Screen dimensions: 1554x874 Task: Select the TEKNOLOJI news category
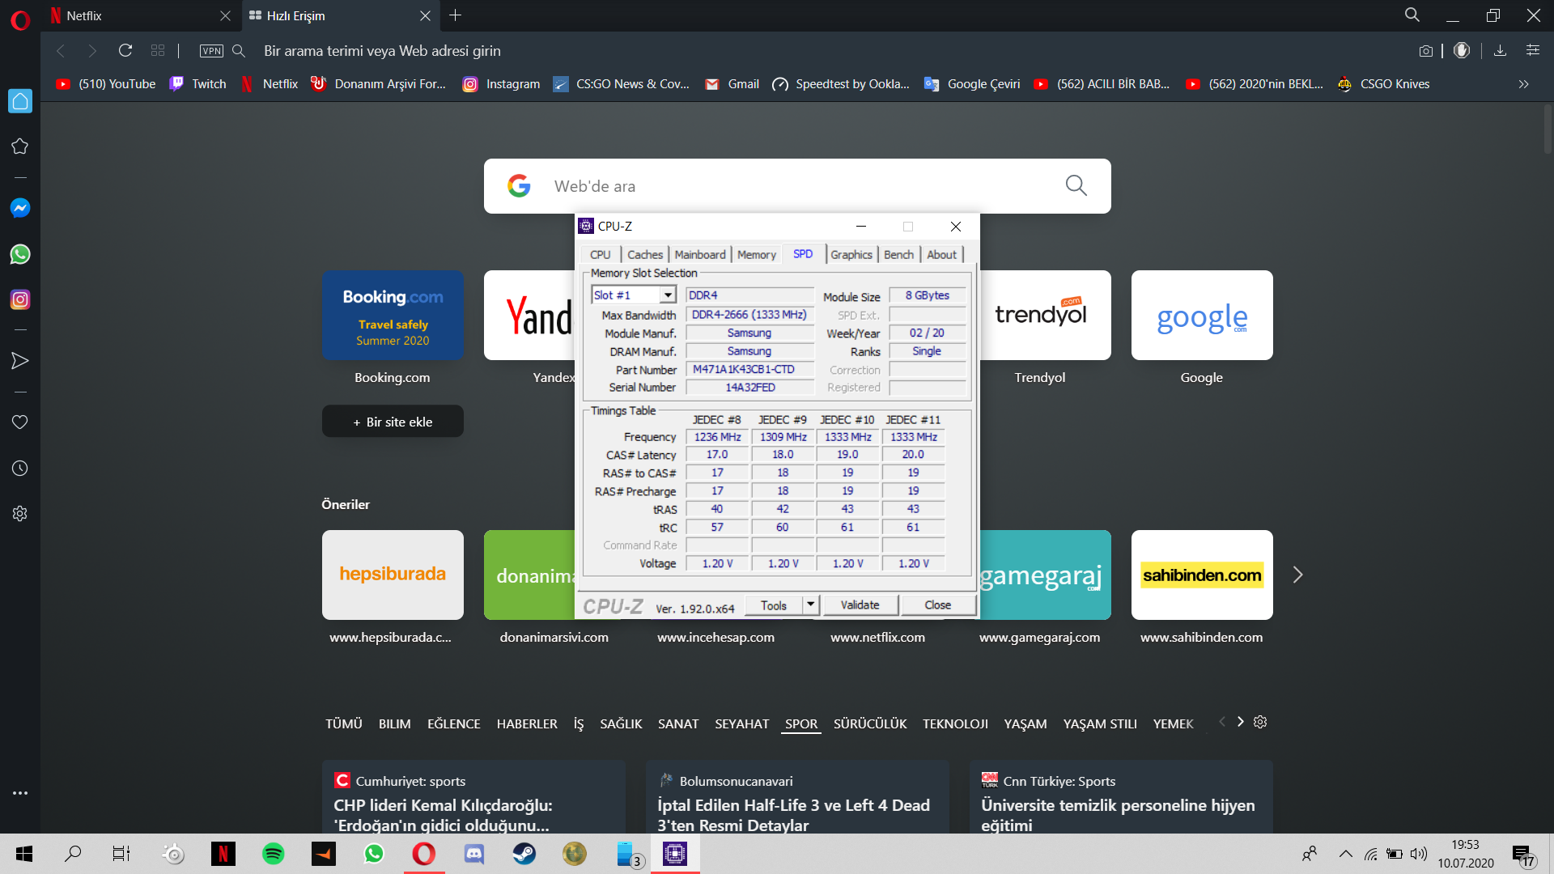pos(955,723)
